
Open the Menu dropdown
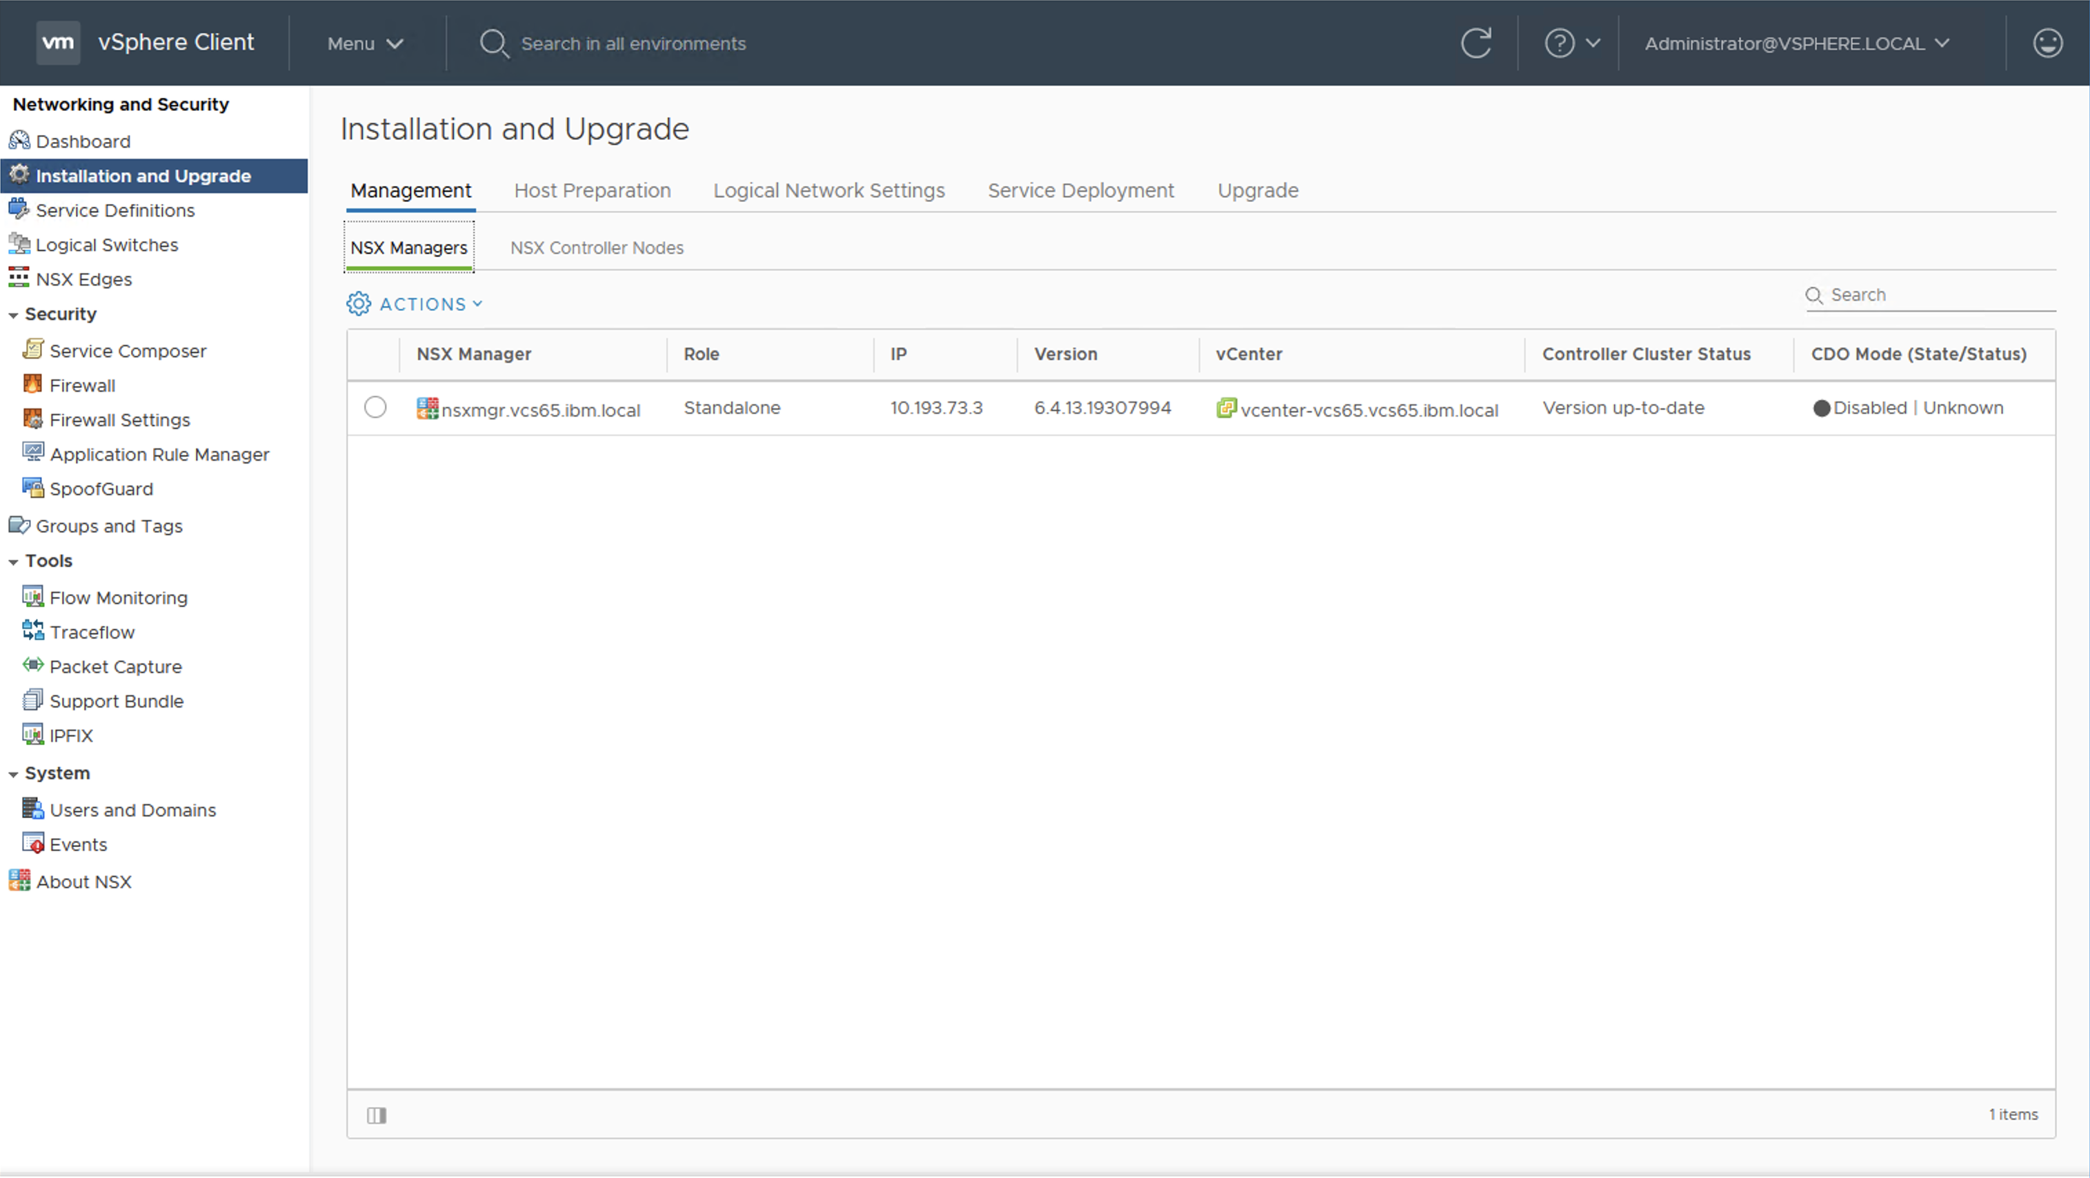coord(365,44)
